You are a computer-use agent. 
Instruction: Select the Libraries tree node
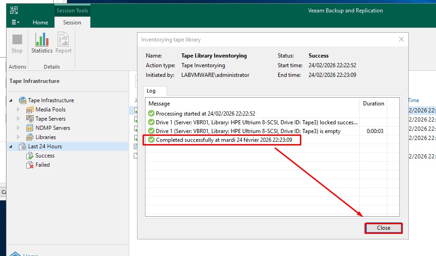click(x=45, y=137)
